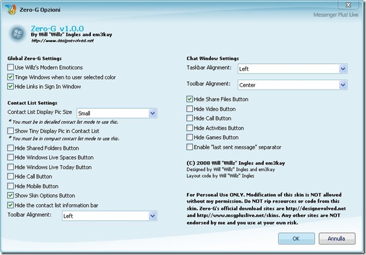Close the Zero-G Opzioni dialog
This screenshot has width=366, height=255.
(348, 5)
